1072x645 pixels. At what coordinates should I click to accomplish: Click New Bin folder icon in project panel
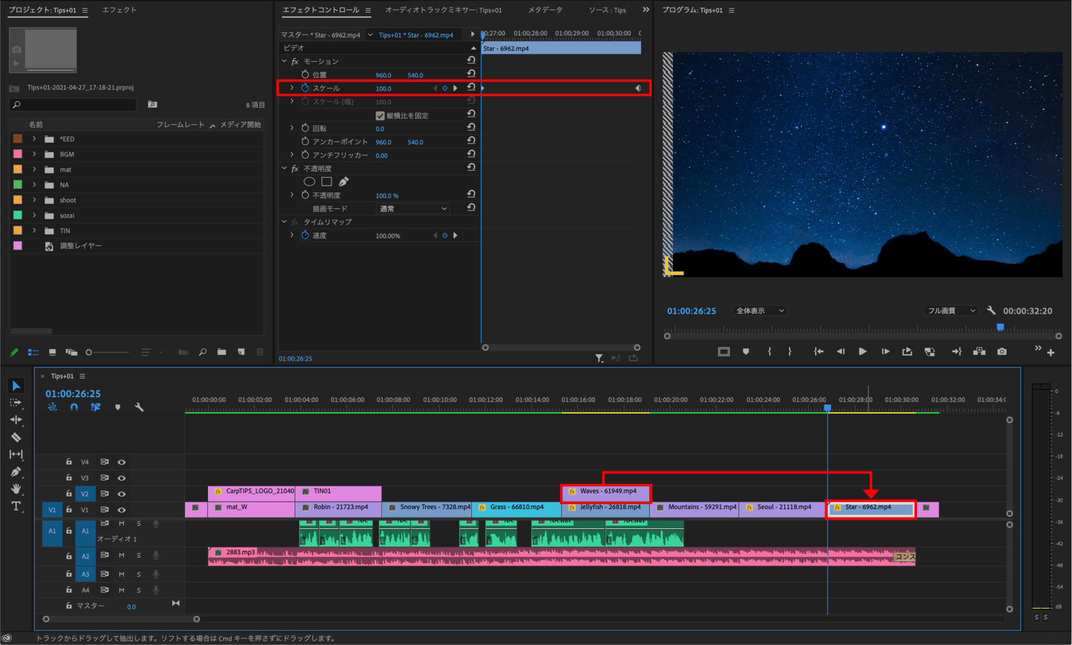click(x=221, y=352)
